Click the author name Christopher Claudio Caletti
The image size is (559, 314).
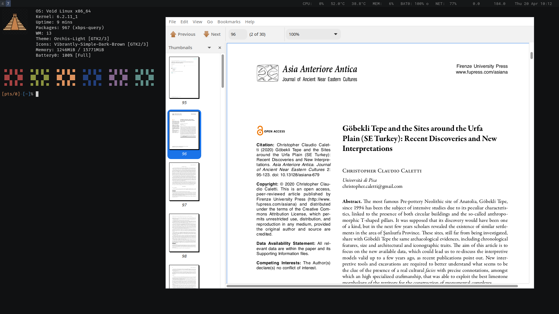pyautogui.click(x=382, y=171)
